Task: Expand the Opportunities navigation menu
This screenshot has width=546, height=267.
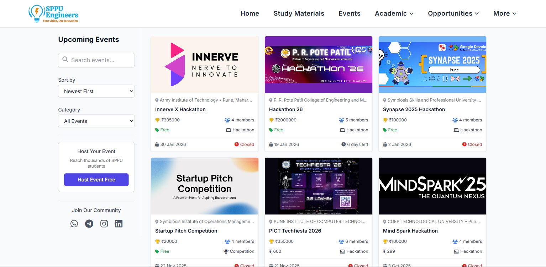Action: tap(453, 13)
